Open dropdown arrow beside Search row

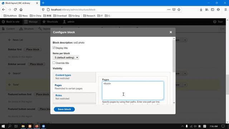point(185,73)
